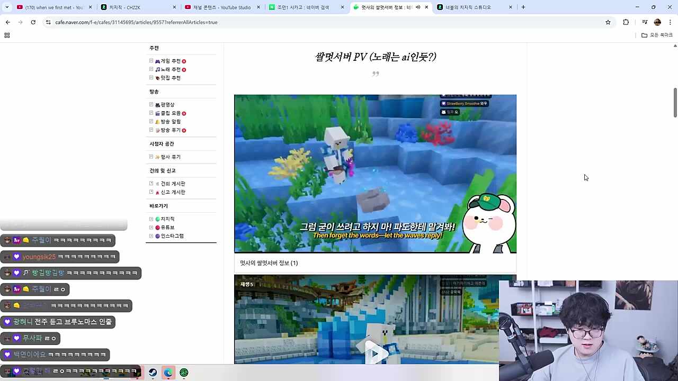Go to the 치지직 shortcut link
This screenshot has width=678, height=381.
pyautogui.click(x=167, y=219)
